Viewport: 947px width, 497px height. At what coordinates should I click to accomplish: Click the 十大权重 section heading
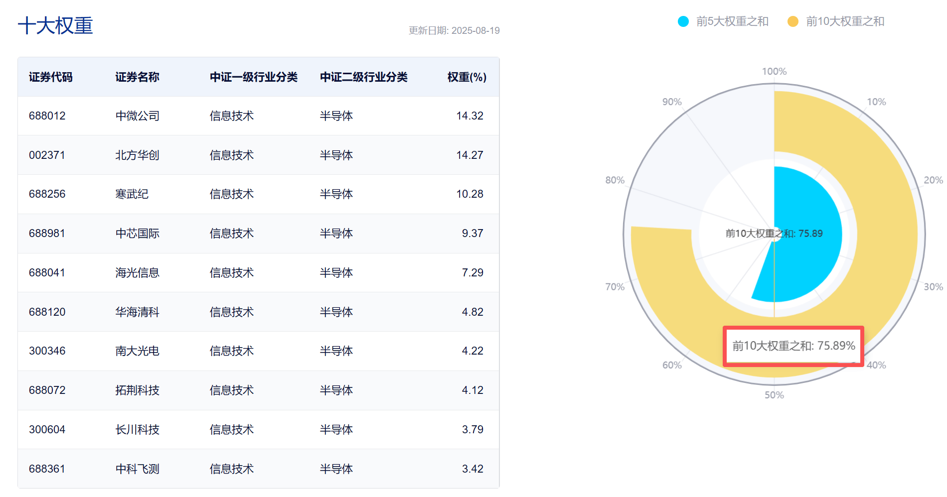(x=55, y=26)
